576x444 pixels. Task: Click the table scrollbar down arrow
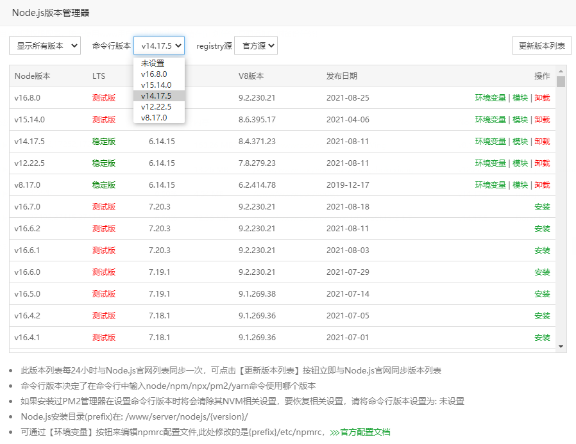point(561,347)
